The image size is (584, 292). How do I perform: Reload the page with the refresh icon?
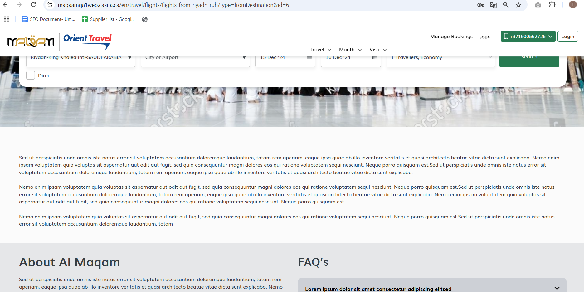(x=33, y=5)
